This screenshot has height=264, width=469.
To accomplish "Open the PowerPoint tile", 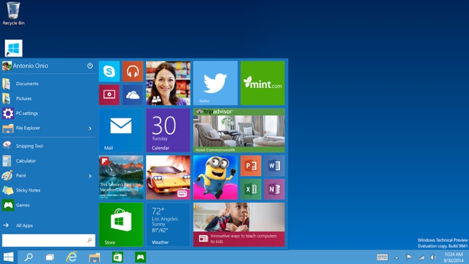I will click(x=250, y=166).
